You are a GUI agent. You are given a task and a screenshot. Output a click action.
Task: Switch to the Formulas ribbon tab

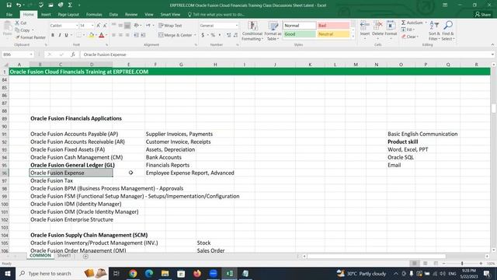click(x=94, y=15)
